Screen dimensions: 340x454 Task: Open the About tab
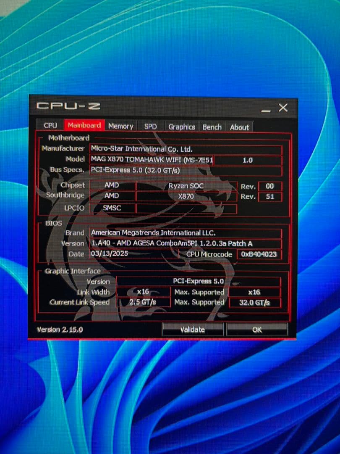pyautogui.click(x=239, y=127)
